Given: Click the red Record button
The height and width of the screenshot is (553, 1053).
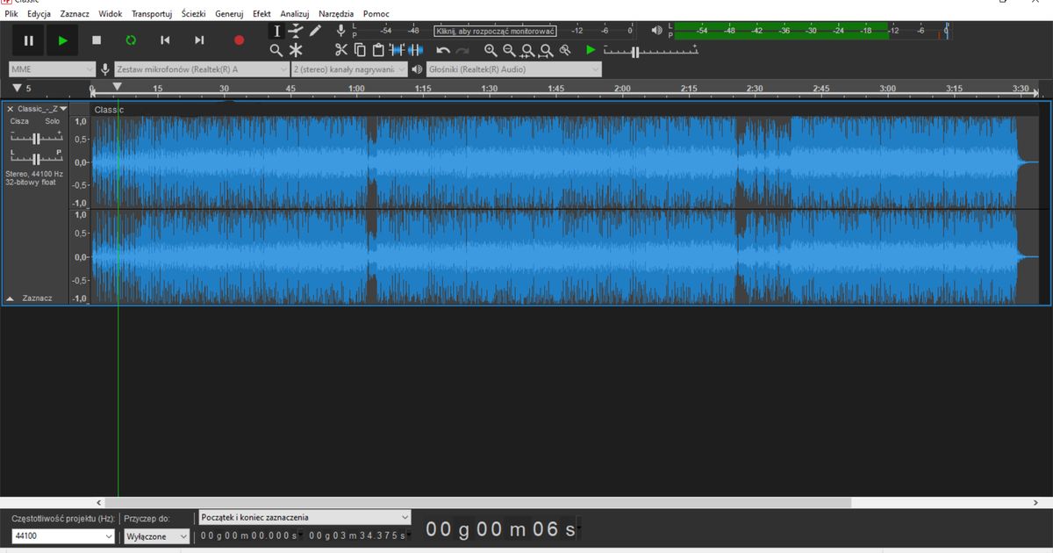Looking at the screenshot, I should 239,40.
